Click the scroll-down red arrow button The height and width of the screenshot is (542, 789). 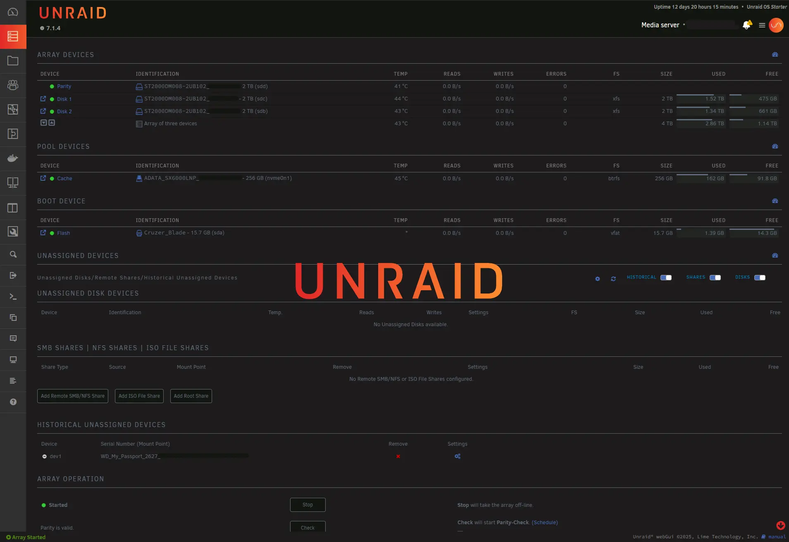(x=780, y=525)
